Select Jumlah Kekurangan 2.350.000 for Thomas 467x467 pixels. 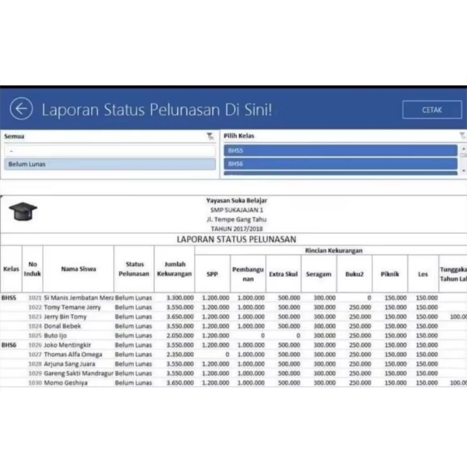180,354
